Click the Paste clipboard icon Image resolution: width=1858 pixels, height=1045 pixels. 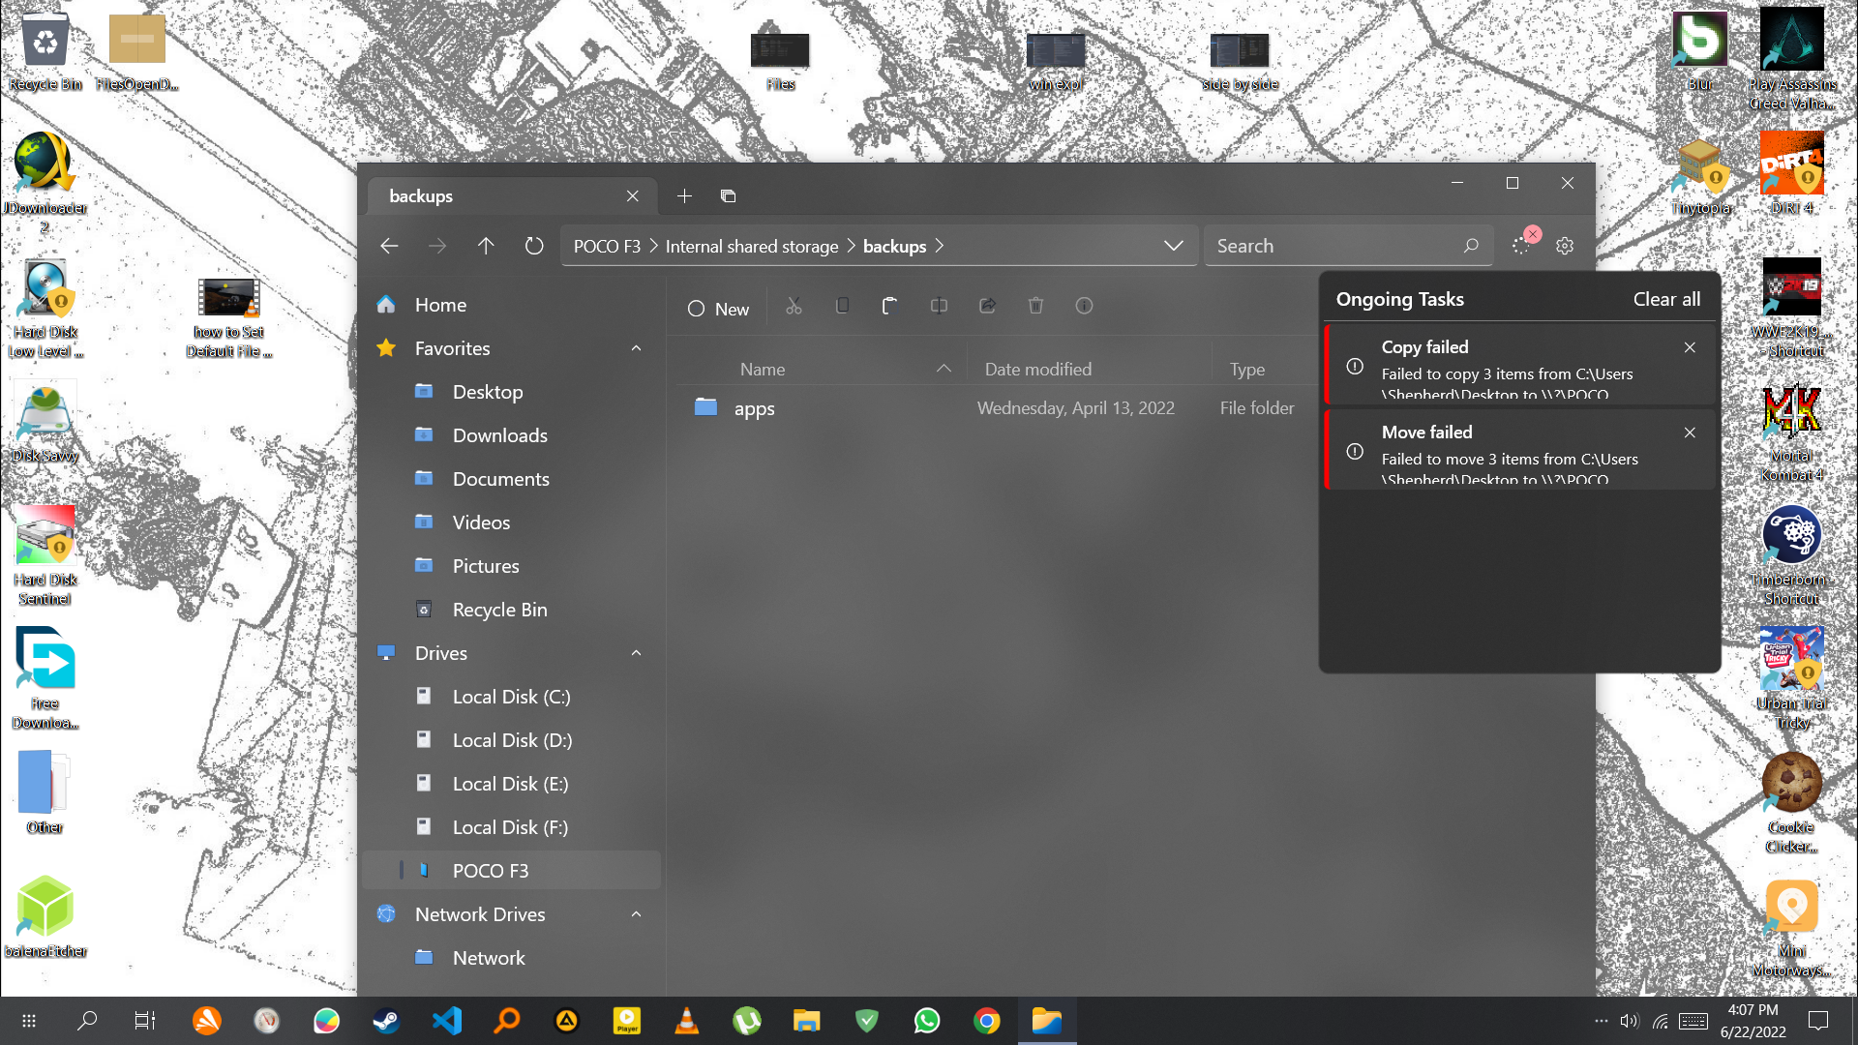890,307
